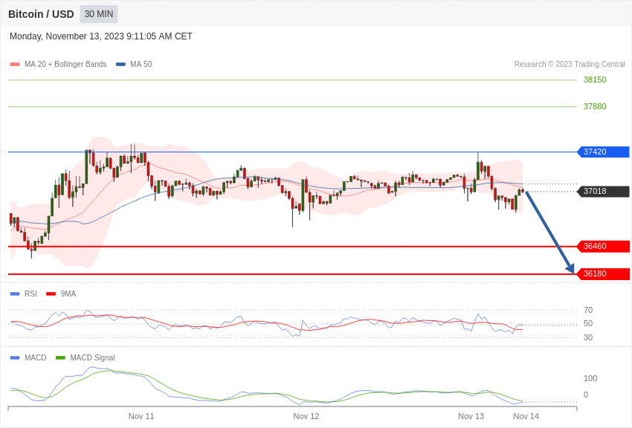Click the RSI legend label
Image resolution: width=632 pixels, height=428 pixels.
pyautogui.click(x=30, y=294)
